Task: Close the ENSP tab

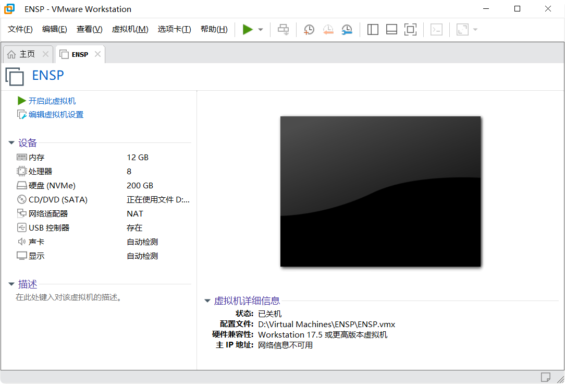Action: 97,54
